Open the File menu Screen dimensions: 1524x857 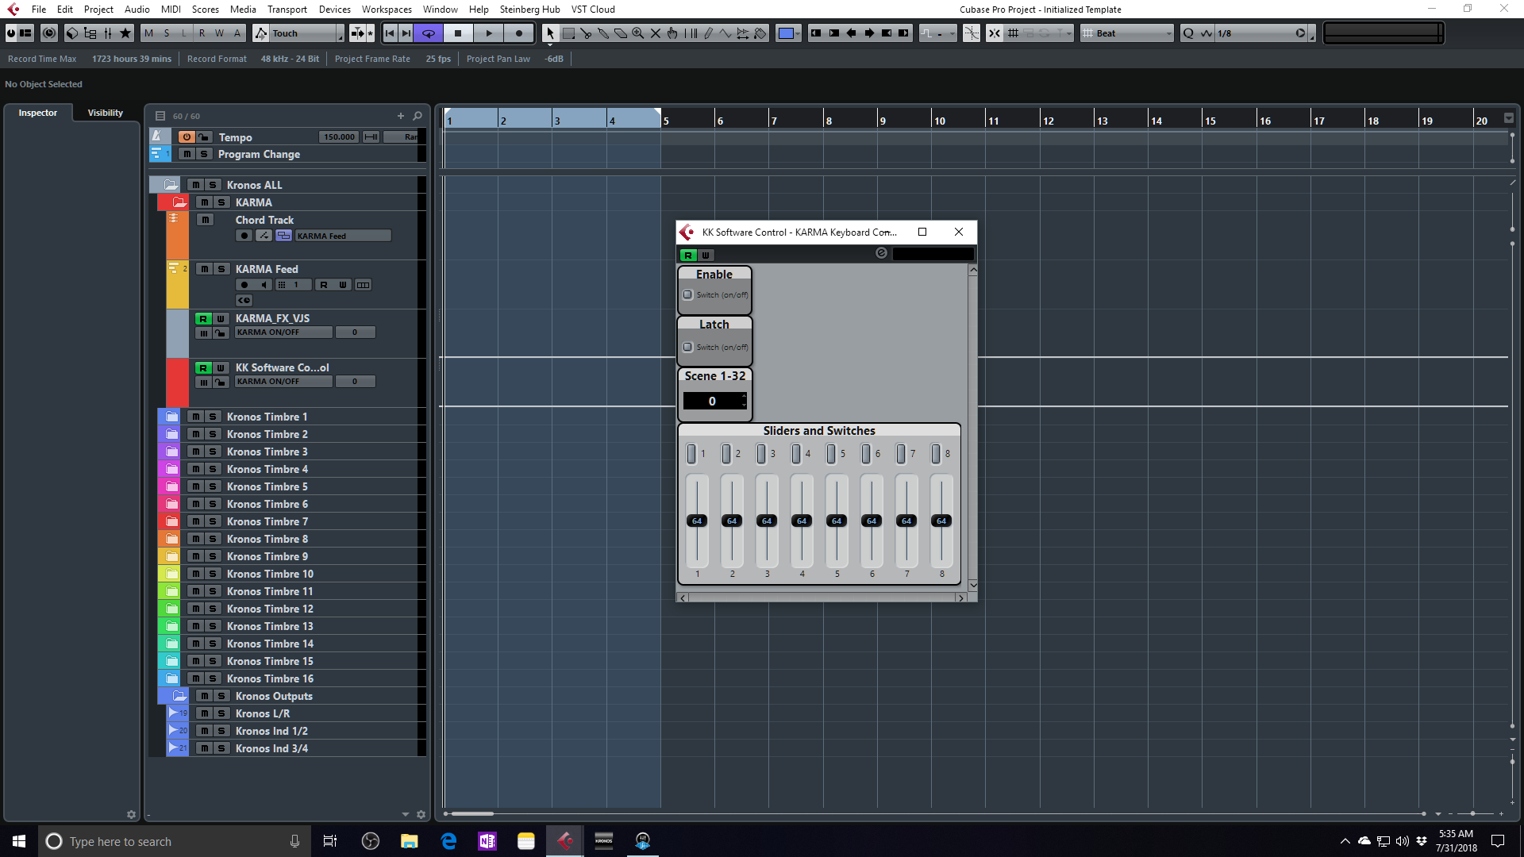39,10
